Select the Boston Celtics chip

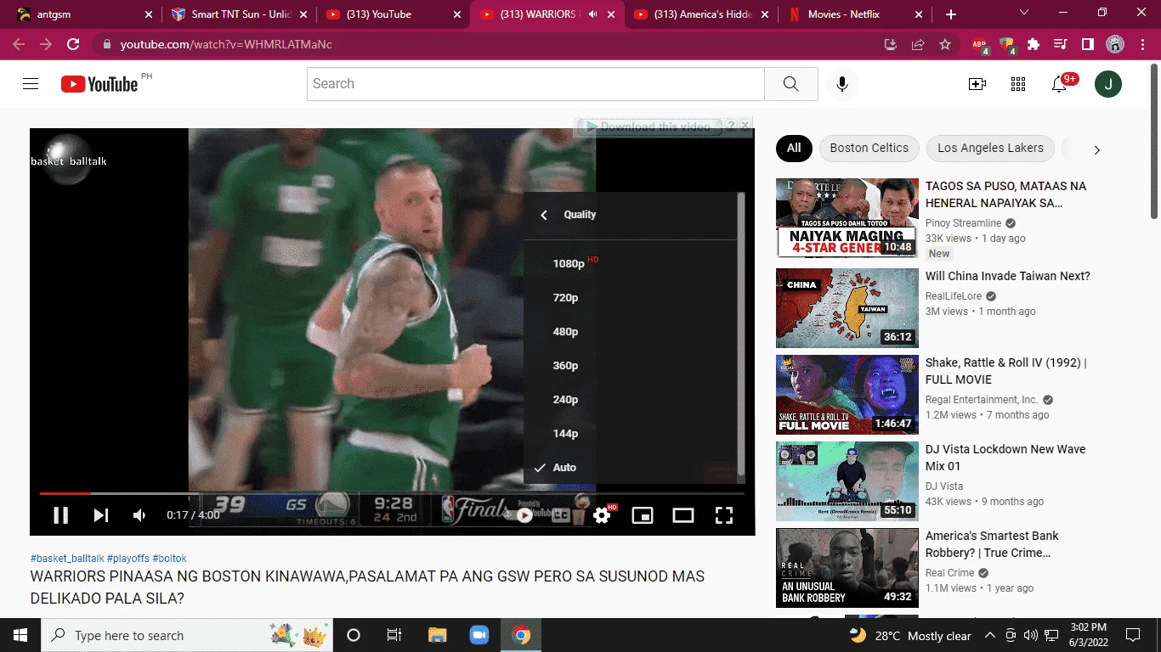tap(869, 148)
